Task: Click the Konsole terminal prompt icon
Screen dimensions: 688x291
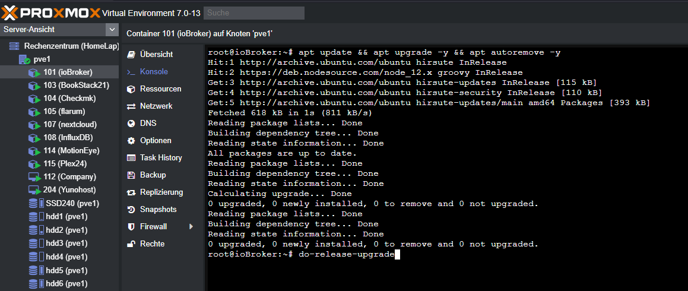Action: click(131, 71)
